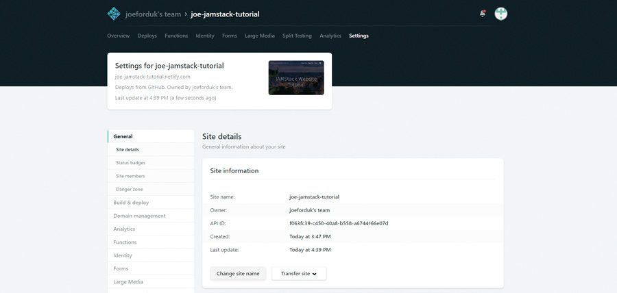Open the Transfer site dropdown
The width and height of the screenshot is (617, 293).
299,274
